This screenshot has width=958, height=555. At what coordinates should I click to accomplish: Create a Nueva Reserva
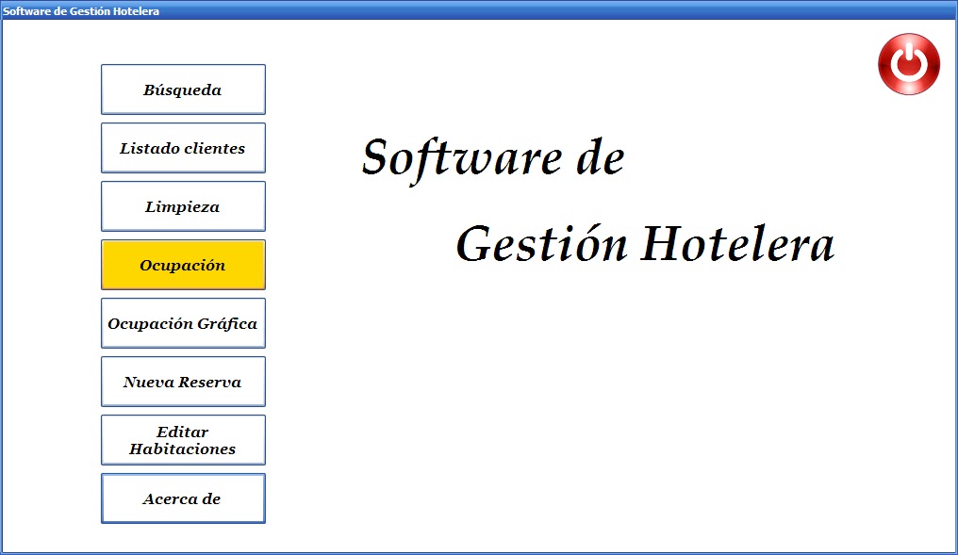183,382
